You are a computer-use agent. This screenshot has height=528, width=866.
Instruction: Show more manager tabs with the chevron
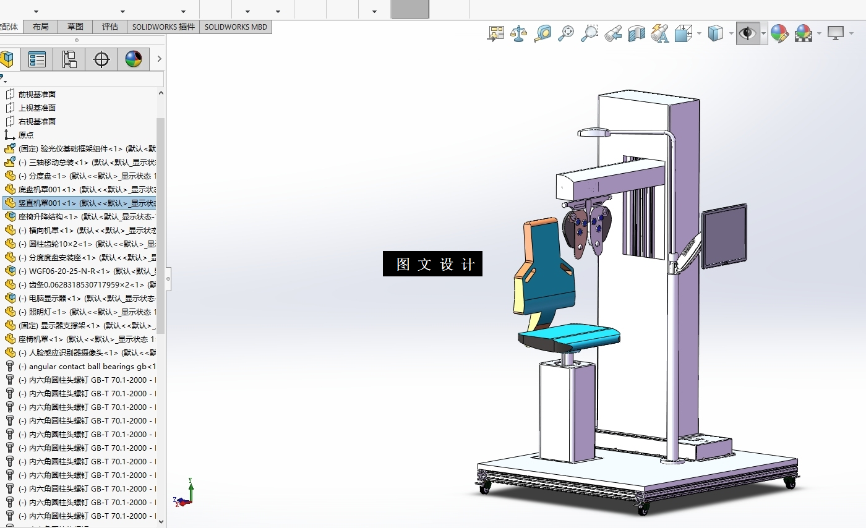(159, 59)
